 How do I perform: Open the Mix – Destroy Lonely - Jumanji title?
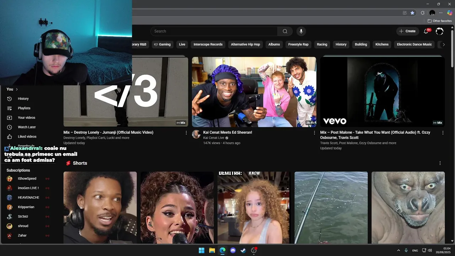[x=108, y=132]
